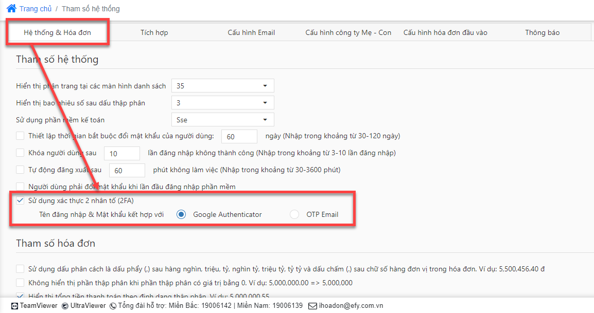Switch to the Tích hợp tab
This screenshot has width=594, height=313.
154,32
